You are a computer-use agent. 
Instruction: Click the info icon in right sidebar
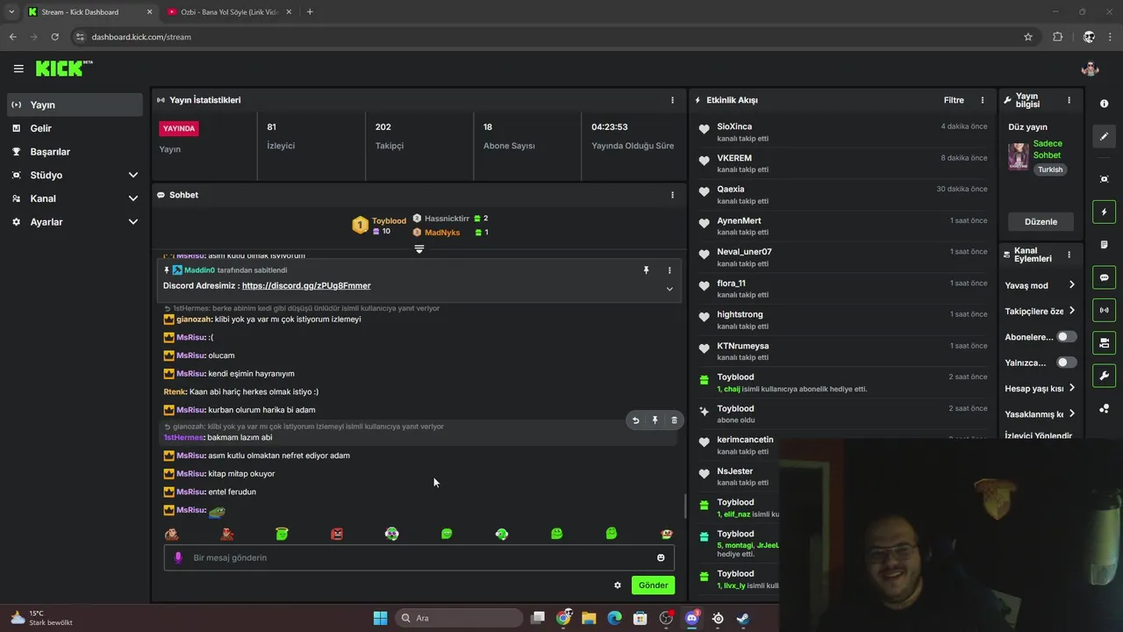pos(1105,104)
